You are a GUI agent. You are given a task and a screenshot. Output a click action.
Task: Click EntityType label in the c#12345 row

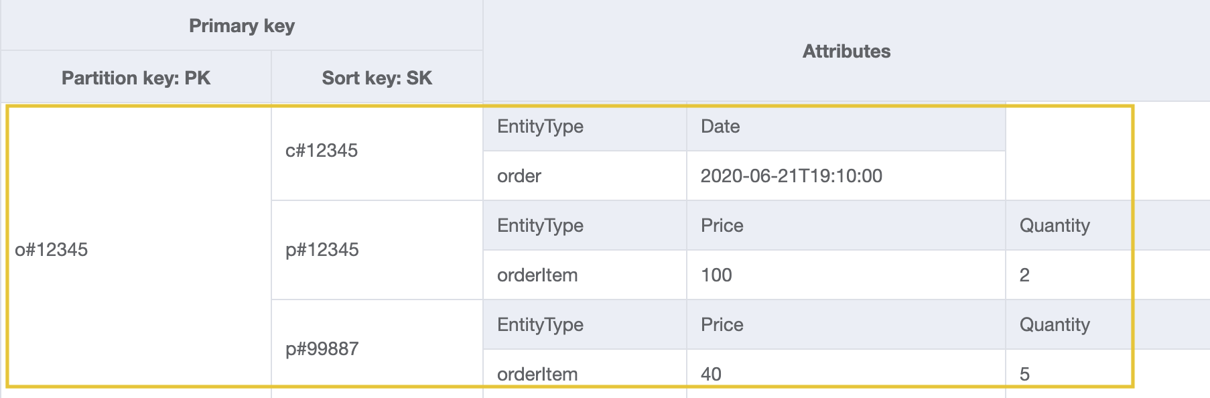(540, 127)
